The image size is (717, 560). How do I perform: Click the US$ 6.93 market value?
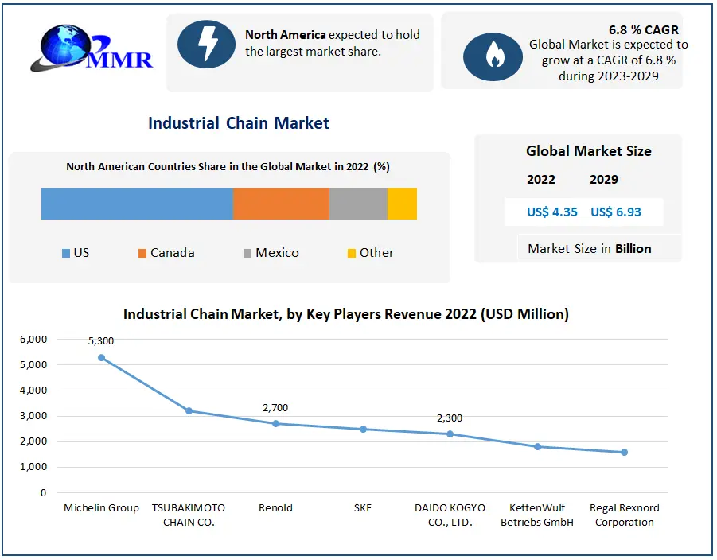tap(615, 212)
